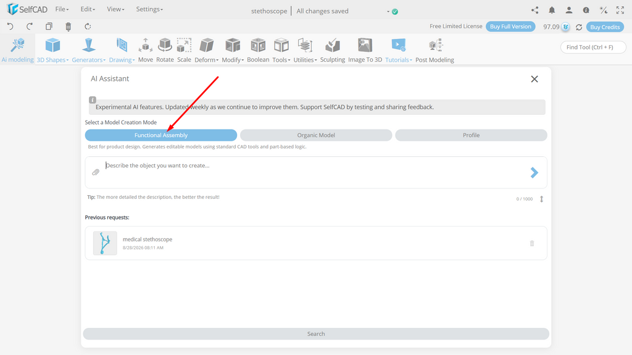
Task: Select the Scale tool
Action: (184, 50)
